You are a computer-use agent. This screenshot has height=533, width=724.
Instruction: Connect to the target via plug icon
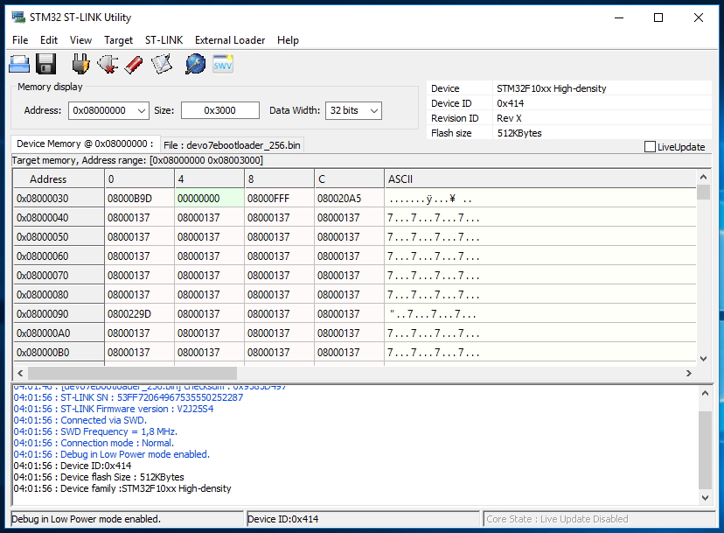(80, 64)
